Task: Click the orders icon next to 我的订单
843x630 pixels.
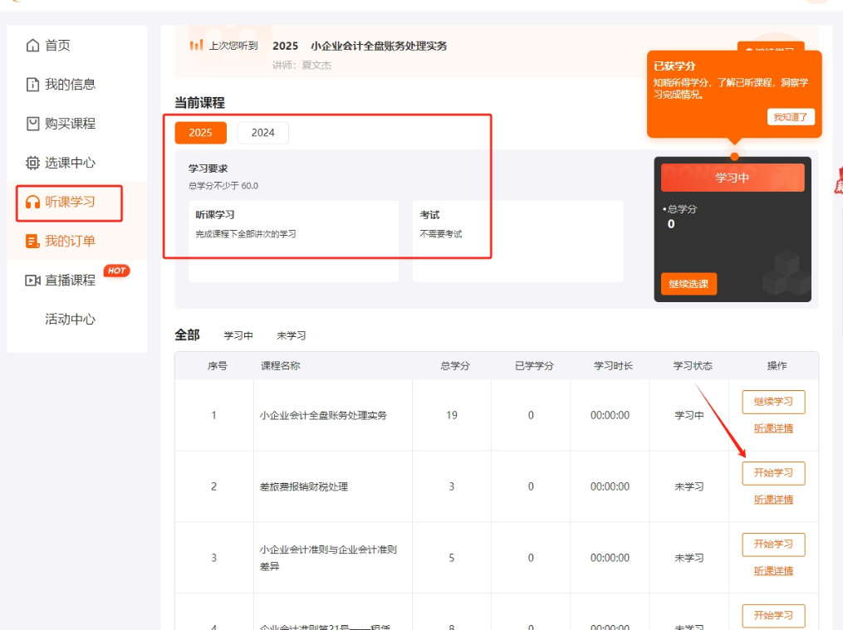Action: click(31, 241)
